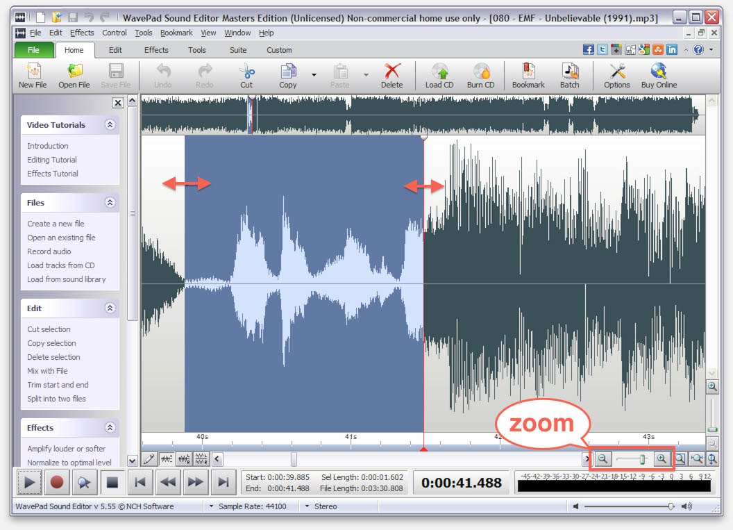This screenshot has width=733, height=530.
Task: Open the Copy dropdown arrow
Action: (314, 75)
